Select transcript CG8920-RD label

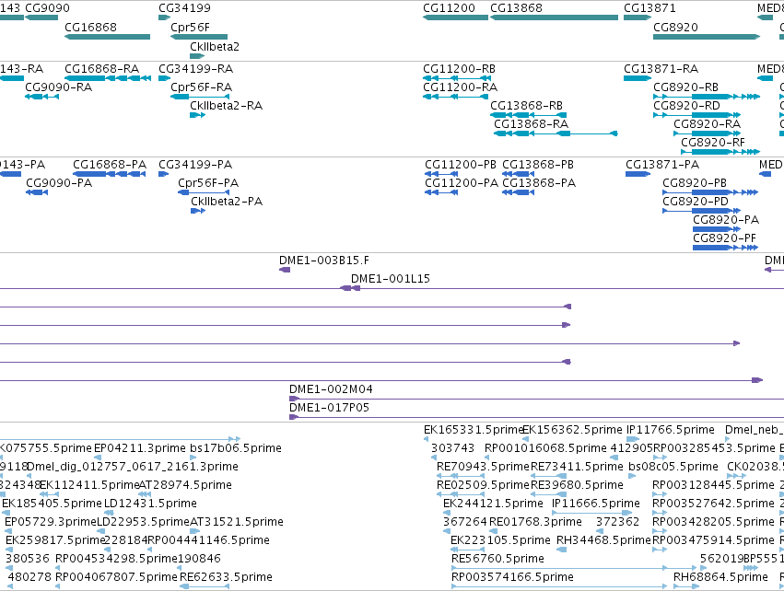click(x=686, y=106)
